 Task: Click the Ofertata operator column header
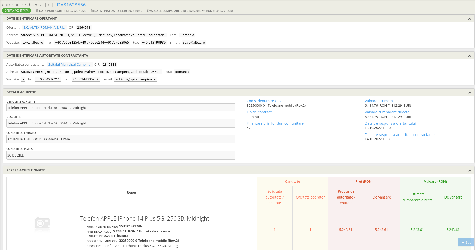[310, 197]
